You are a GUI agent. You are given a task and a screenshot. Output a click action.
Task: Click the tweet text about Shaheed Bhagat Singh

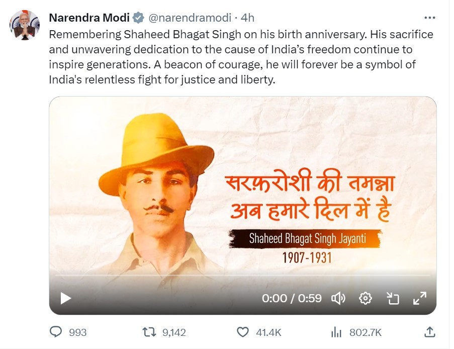tap(240, 57)
